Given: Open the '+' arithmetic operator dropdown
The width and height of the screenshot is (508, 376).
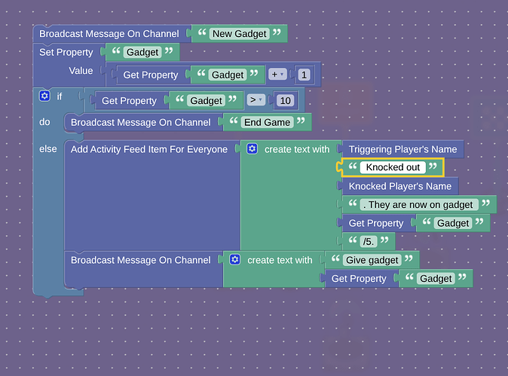Looking at the screenshot, I should click(278, 75).
